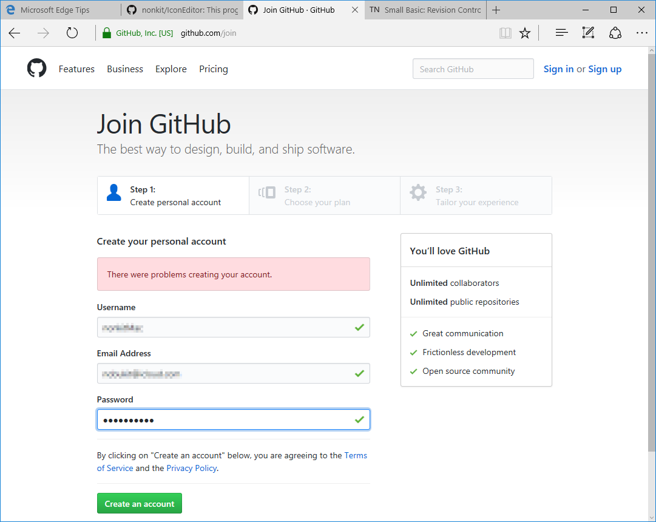Click into the Email Address input
This screenshot has width=656, height=522.
pos(234,373)
